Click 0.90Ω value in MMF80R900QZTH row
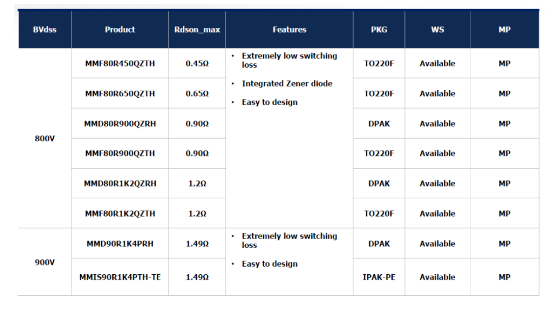Image resolution: width=560 pixels, height=309 pixels. (x=197, y=154)
